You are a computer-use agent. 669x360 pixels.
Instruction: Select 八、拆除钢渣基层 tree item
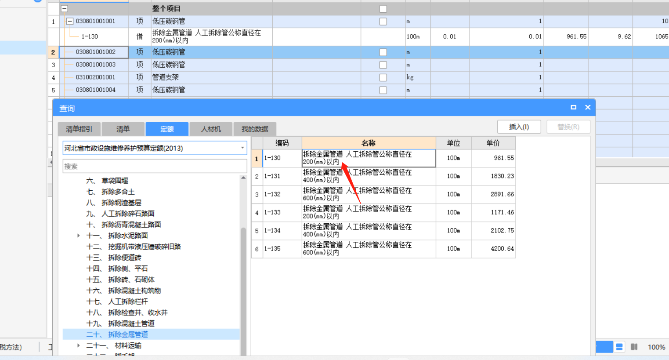tap(114, 203)
